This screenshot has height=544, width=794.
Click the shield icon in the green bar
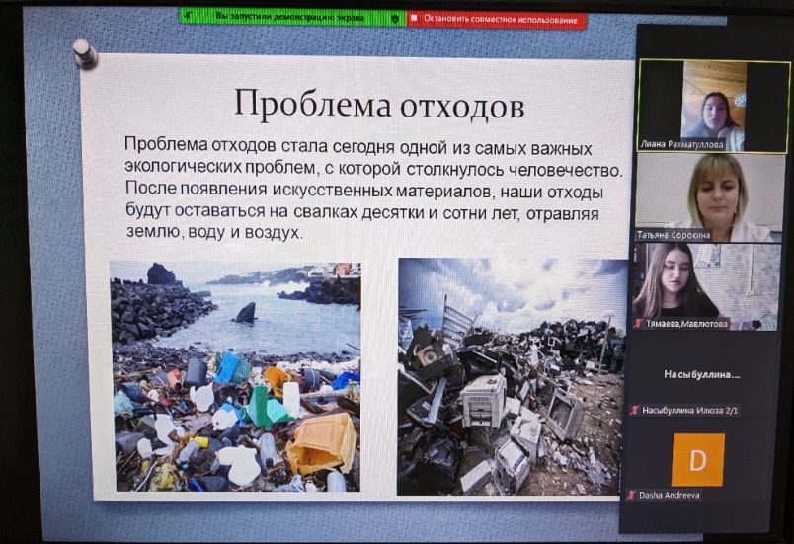[395, 18]
